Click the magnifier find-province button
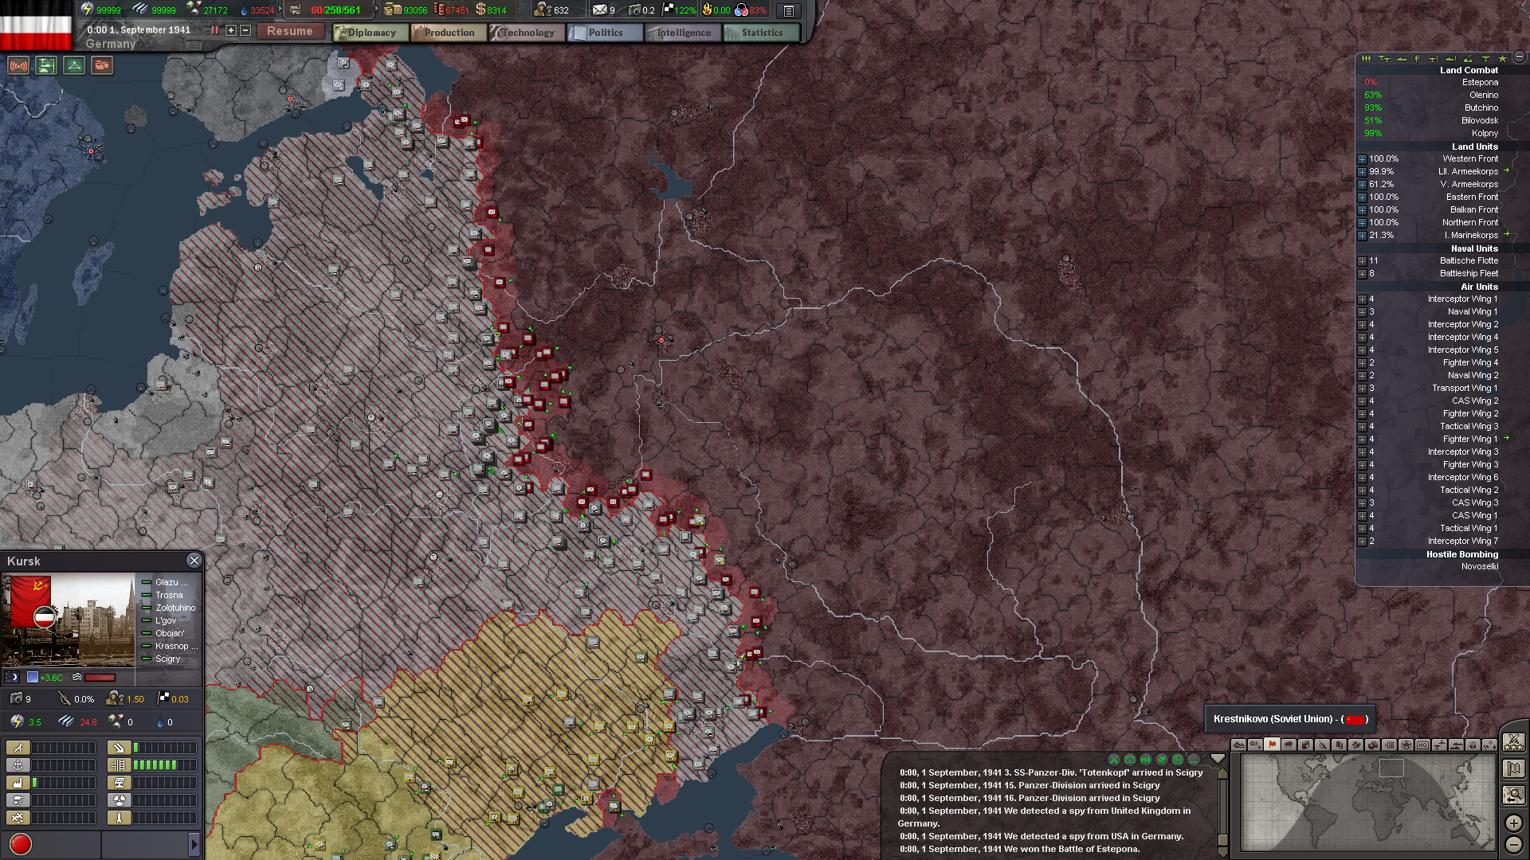The image size is (1530, 860). (1513, 795)
